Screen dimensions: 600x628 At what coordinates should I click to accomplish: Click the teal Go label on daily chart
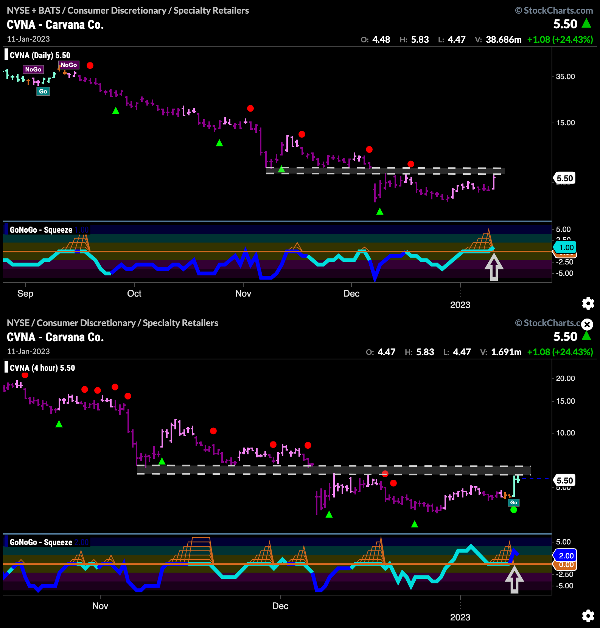point(43,91)
